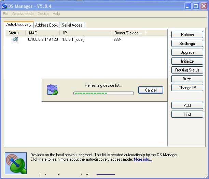Open the Access mode menu

pos(23,14)
